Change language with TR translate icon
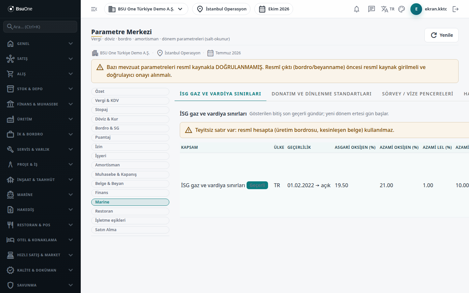The width and height of the screenshot is (469, 293). tap(388, 9)
